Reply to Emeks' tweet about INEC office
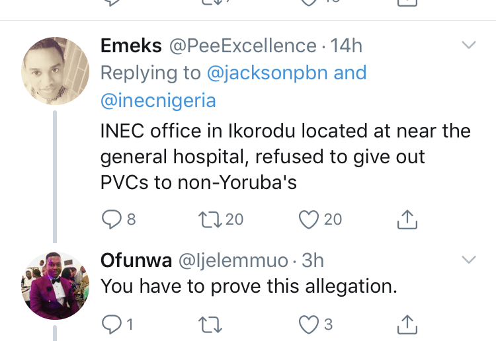The height and width of the screenshot is (341, 496). click(x=111, y=219)
